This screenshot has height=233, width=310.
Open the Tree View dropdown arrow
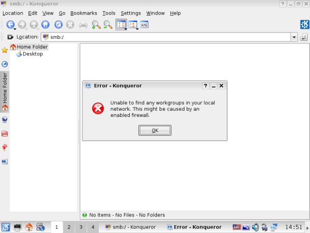[x=138, y=29]
